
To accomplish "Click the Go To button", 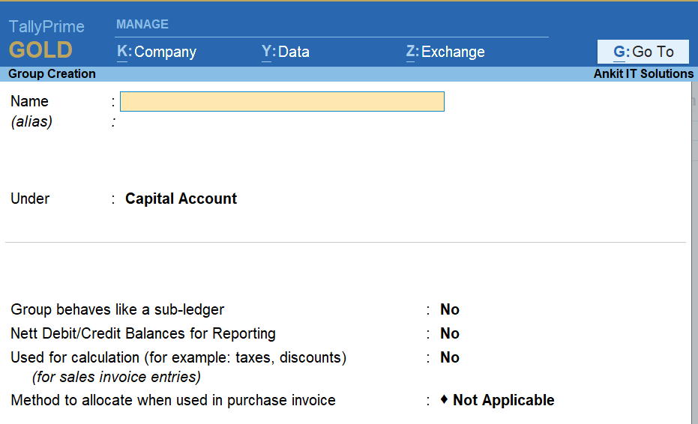I will (x=643, y=52).
